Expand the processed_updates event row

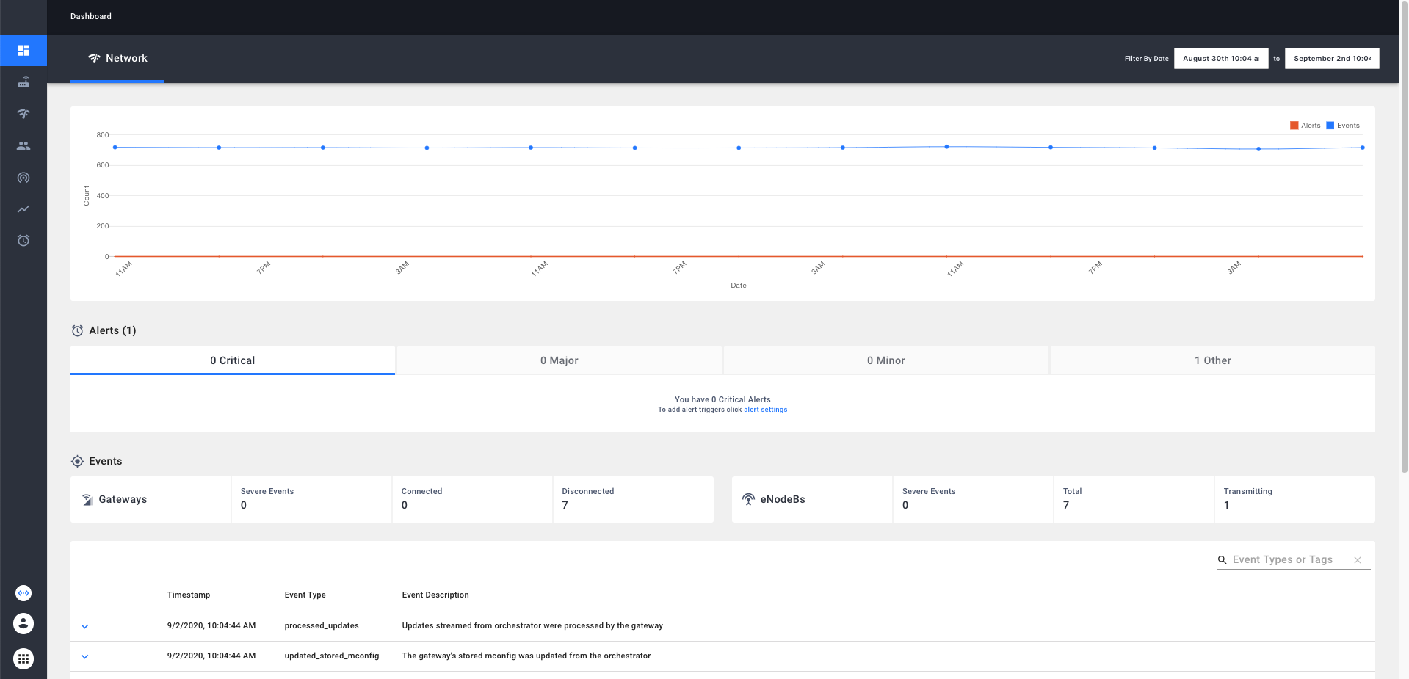pos(84,626)
